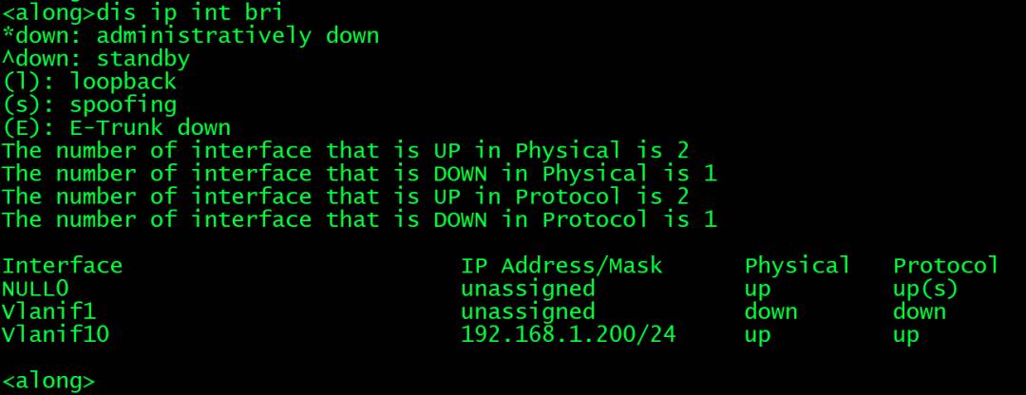Click the final <along> prompt line
This screenshot has width=1026, height=395.
pyautogui.click(x=48, y=381)
